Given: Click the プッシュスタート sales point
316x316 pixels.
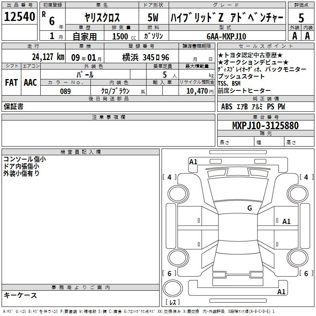Looking at the screenshot, I should pos(241,76).
